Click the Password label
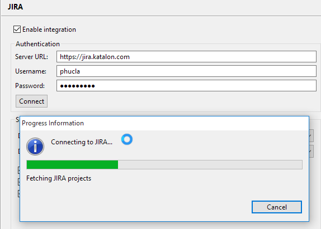The image size is (321, 229). [x=30, y=86]
